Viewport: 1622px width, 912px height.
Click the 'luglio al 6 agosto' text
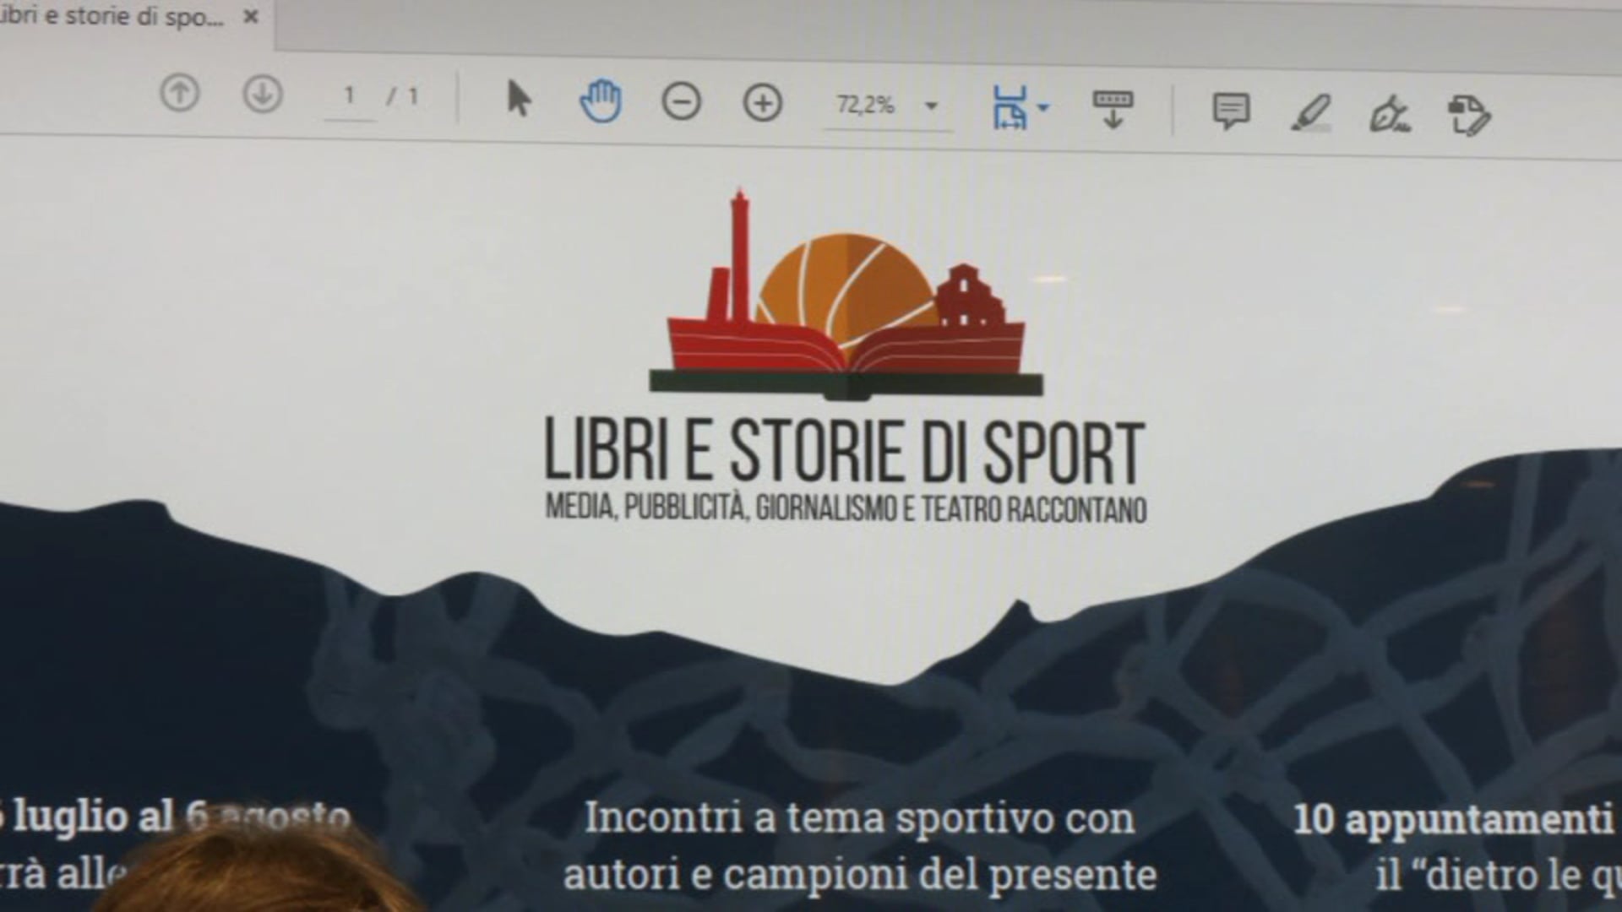[182, 817]
